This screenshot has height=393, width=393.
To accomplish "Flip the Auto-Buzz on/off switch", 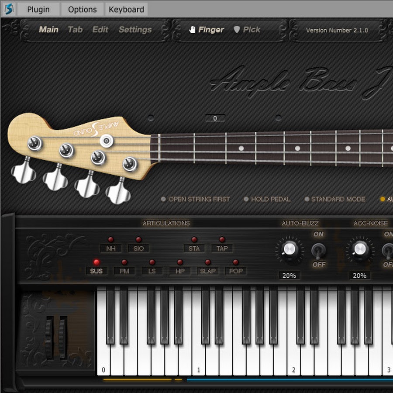I will [x=319, y=252].
